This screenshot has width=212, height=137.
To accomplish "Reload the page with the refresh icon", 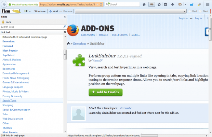I will (x=101, y=4).
